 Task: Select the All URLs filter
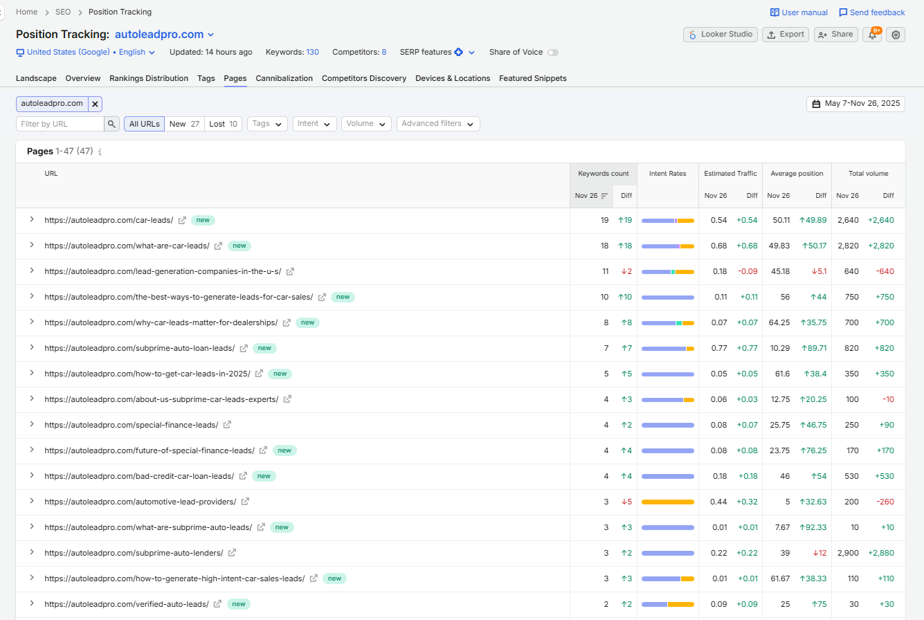(144, 124)
